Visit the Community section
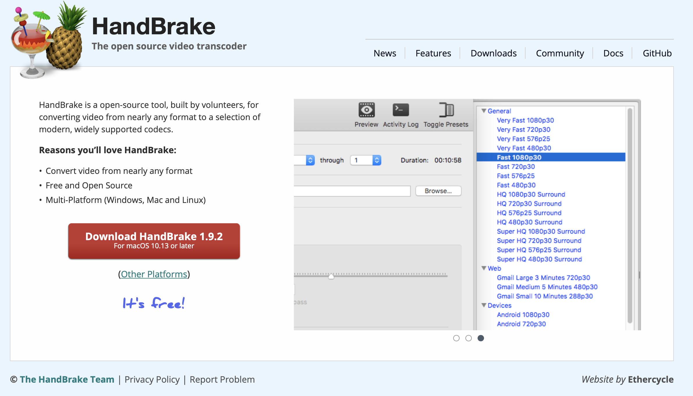The image size is (693, 396). pyautogui.click(x=560, y=53)
